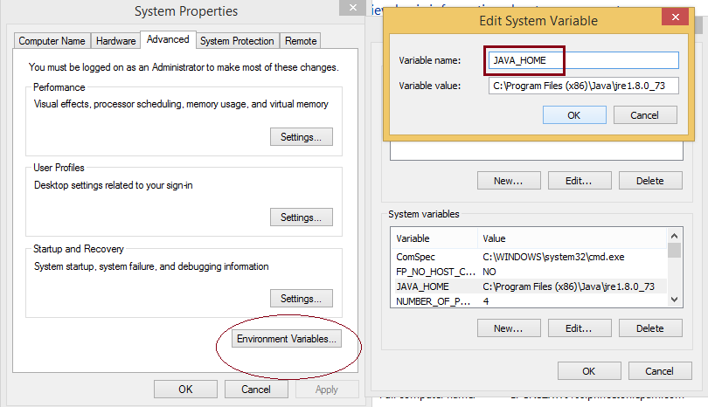Close the Edit System Variable dialog

point(675,17)
